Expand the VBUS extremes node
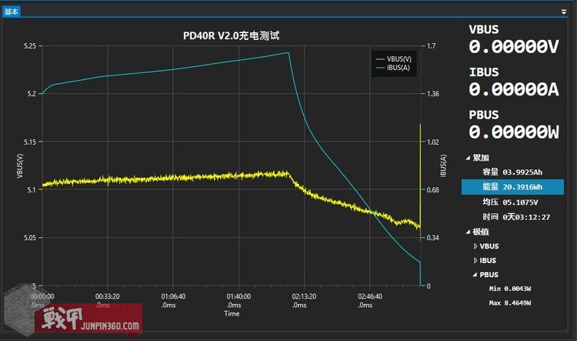The image size is (577, 341). [475, 246]
